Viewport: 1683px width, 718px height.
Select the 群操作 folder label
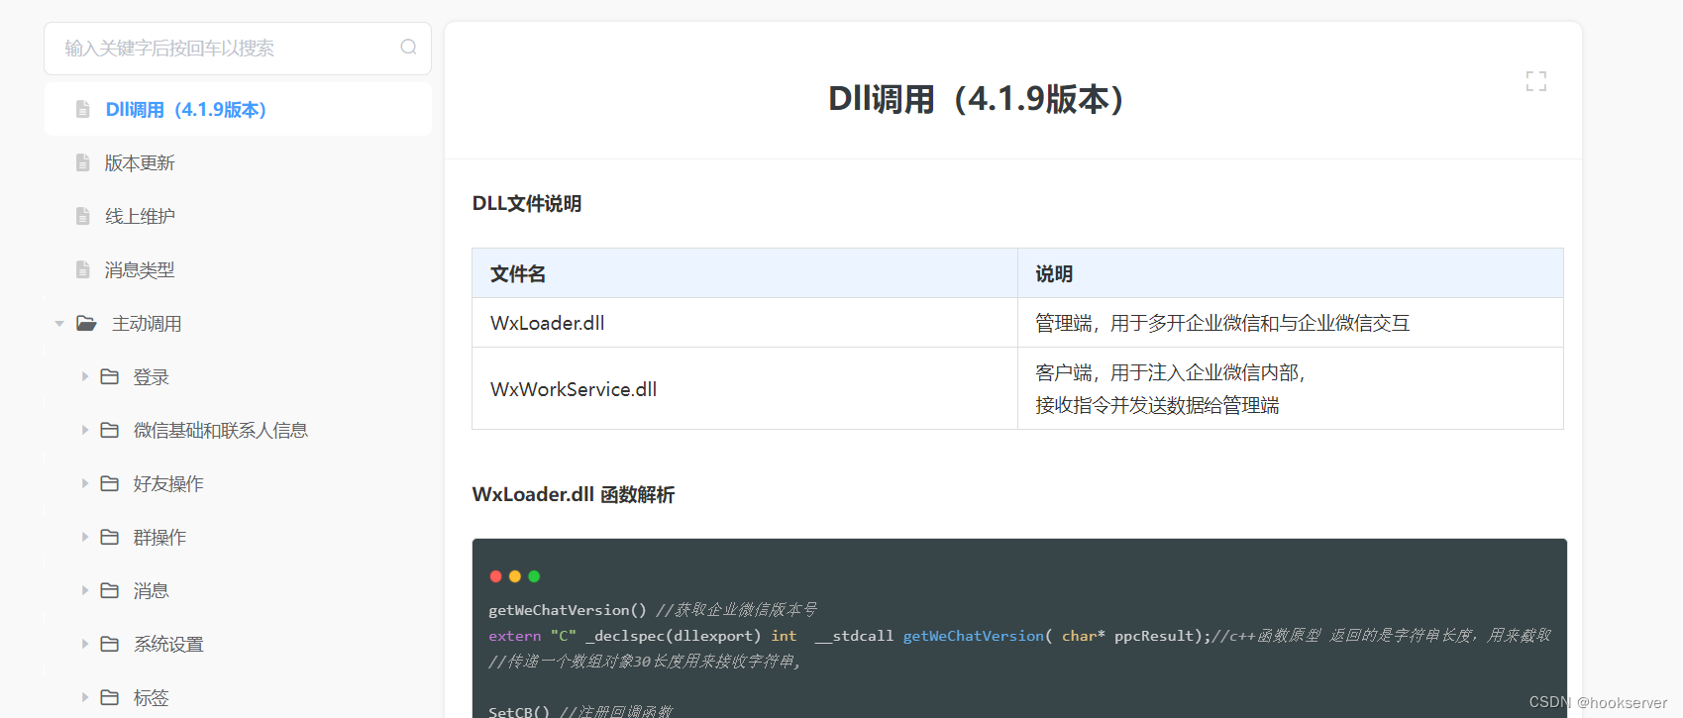pyautogui.click(x=159, y=537)
